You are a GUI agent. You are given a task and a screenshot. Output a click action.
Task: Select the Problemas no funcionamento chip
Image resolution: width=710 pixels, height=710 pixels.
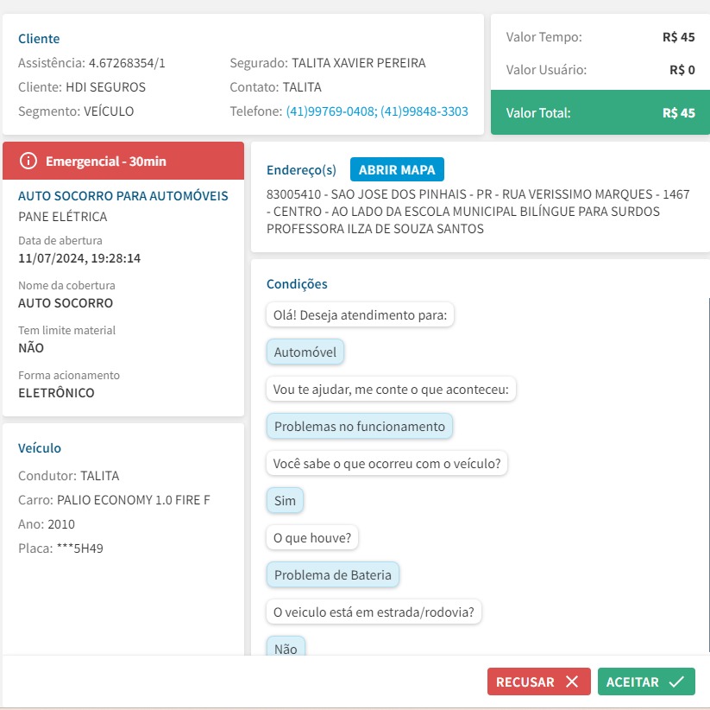coord(360,426)
